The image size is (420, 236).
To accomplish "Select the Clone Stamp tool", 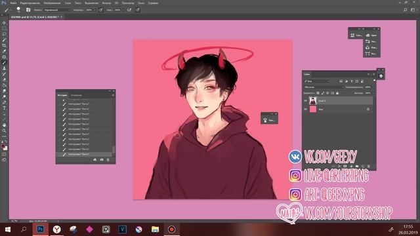I will coord(4,68).
